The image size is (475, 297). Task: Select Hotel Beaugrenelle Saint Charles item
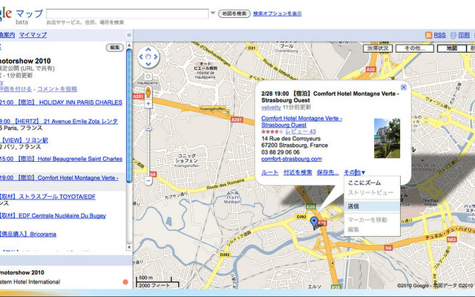[x=61, y=159]
